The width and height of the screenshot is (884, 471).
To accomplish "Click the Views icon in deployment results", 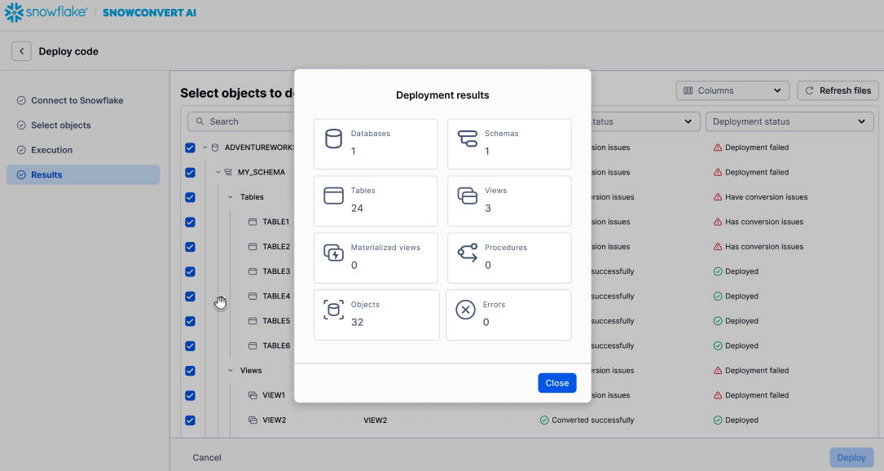I will (467, 196).
